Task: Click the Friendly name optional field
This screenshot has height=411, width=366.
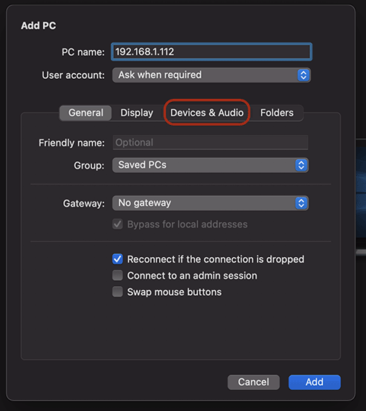Action: pos(211,143)
